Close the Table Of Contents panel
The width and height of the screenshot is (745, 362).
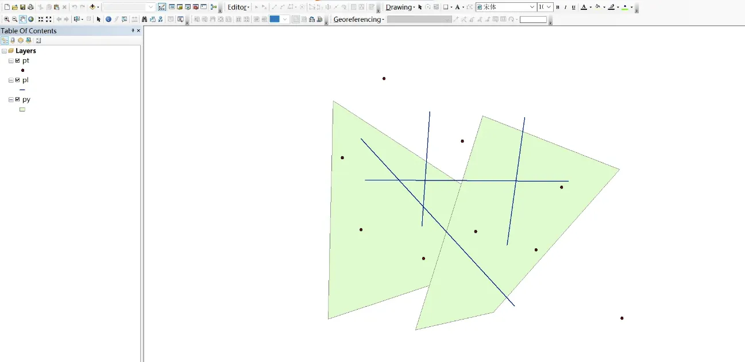(138, 30)
